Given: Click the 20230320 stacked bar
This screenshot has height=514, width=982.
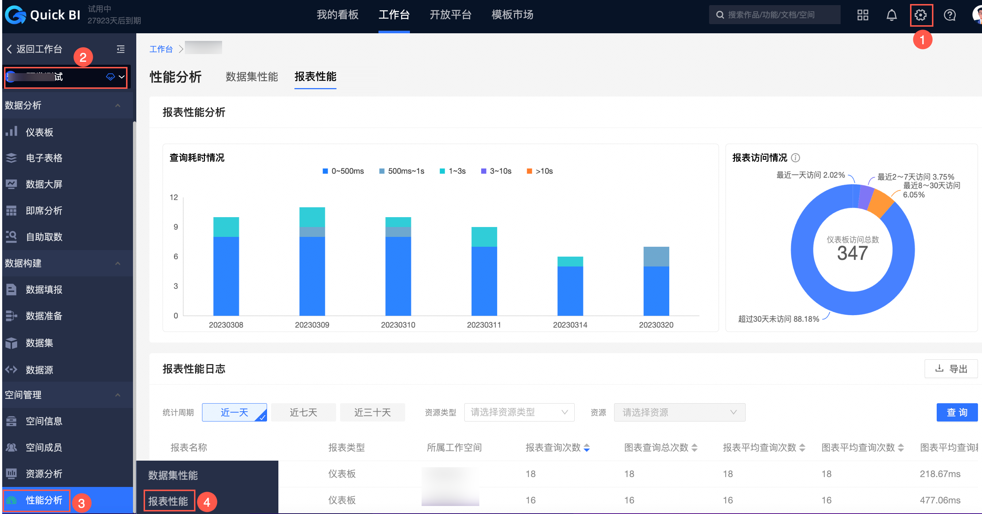Looking at the screenshot, I should [656, 281].
